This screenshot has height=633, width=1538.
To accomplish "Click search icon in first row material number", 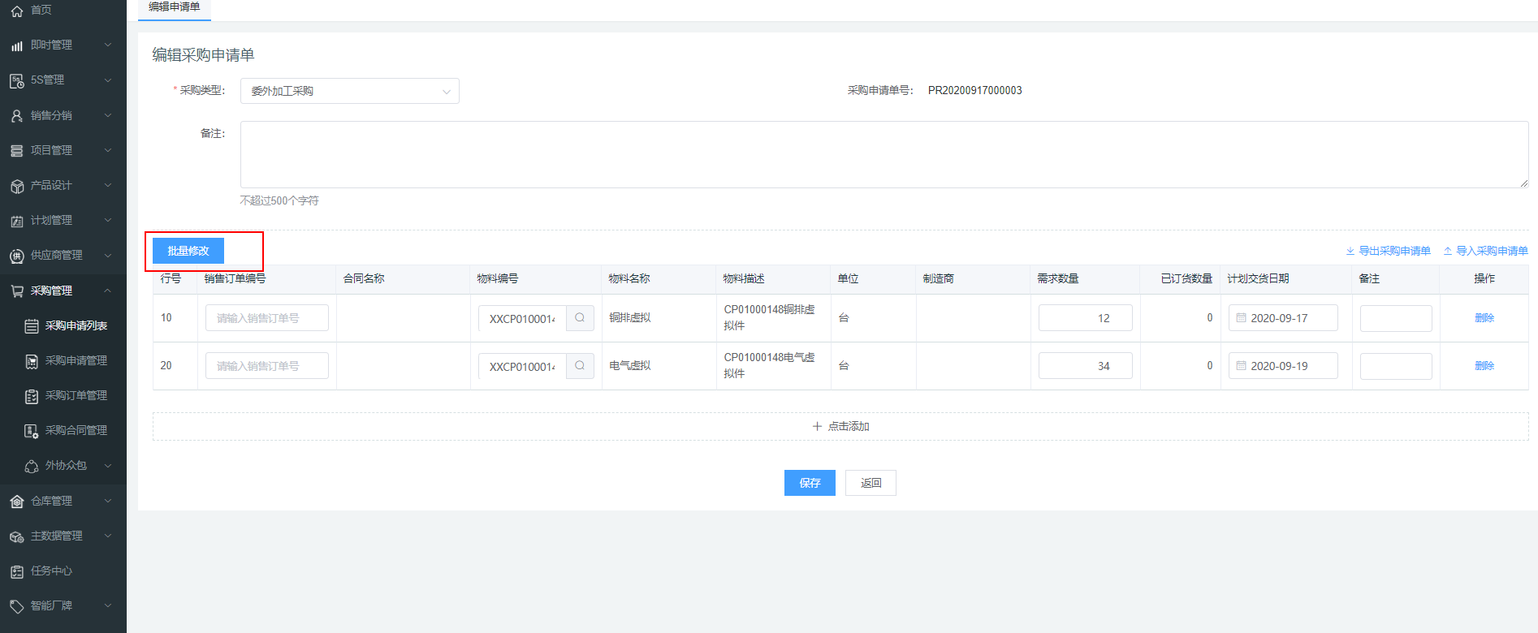I will [x=580, y=318].
